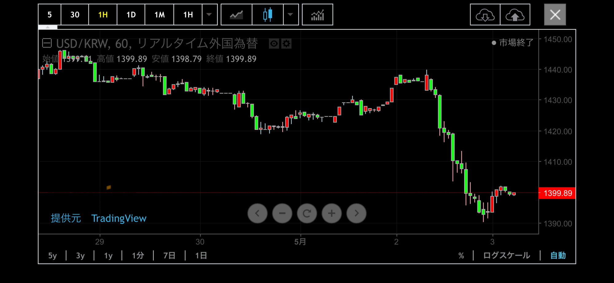Screen dimensions: 614x283
Task: Select the 1日 date range
Action: point(201,255)
